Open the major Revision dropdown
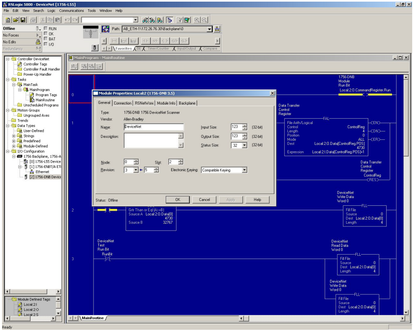 point(136,170)
